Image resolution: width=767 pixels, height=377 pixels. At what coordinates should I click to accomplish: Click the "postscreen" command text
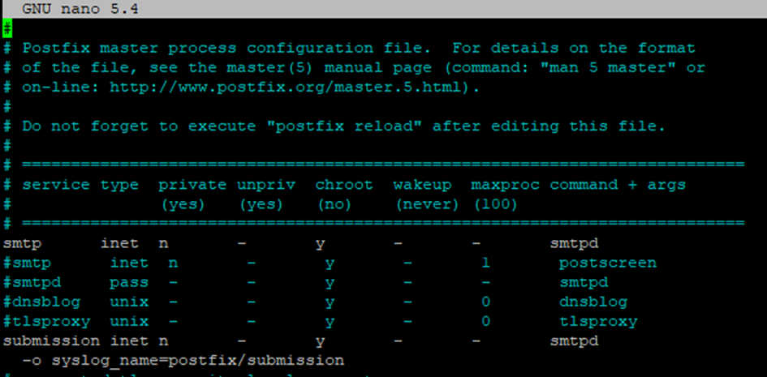[x=608, y=263]
